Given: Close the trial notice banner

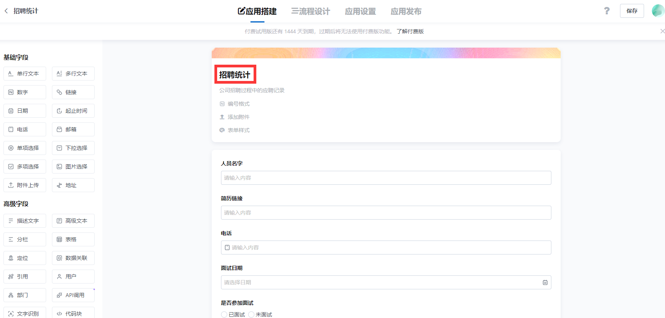Looking at the screenshot, I should 662,31.
